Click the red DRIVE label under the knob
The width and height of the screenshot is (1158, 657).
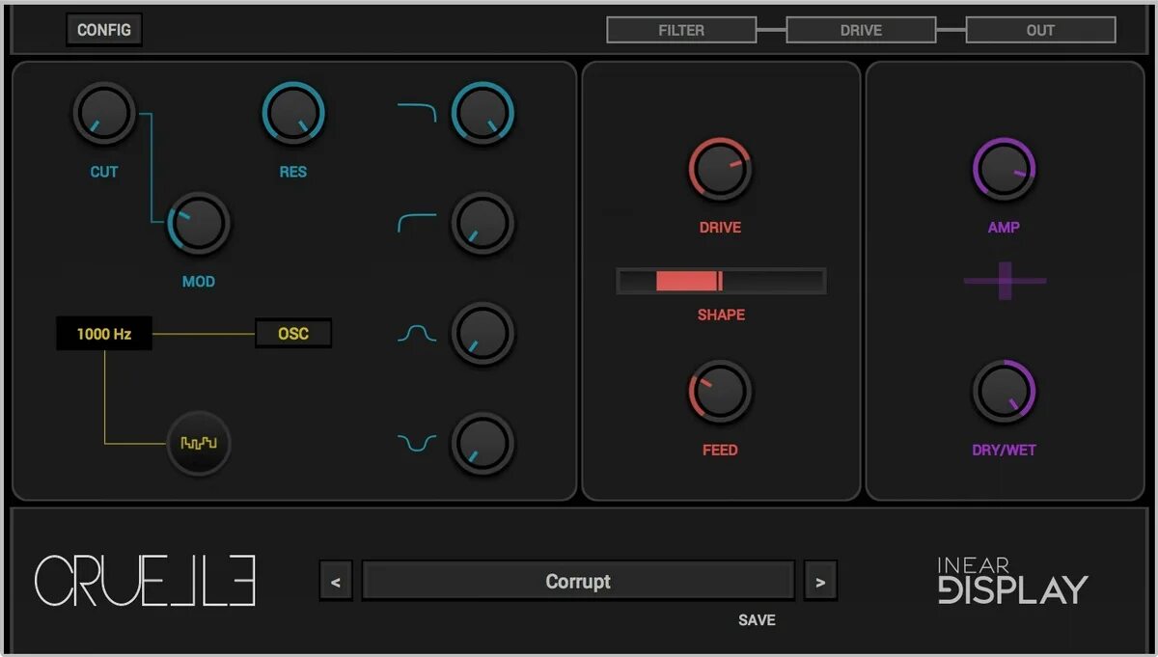[720, 228]
